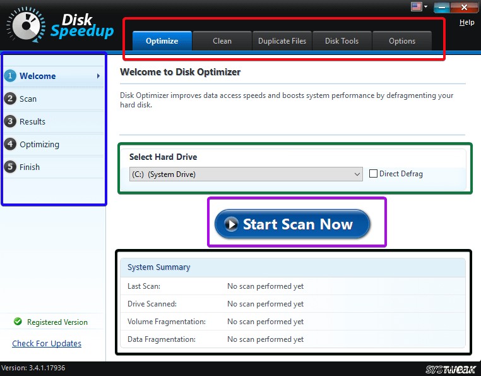The width and height of the screenshot is (481, 376).
Task: Click the Welcome to Disk Optimizer heading
Action: tap(180, 72)
